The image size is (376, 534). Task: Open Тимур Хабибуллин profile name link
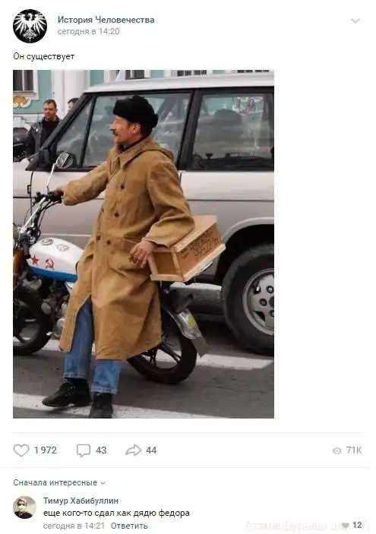(x=81, y=501)
